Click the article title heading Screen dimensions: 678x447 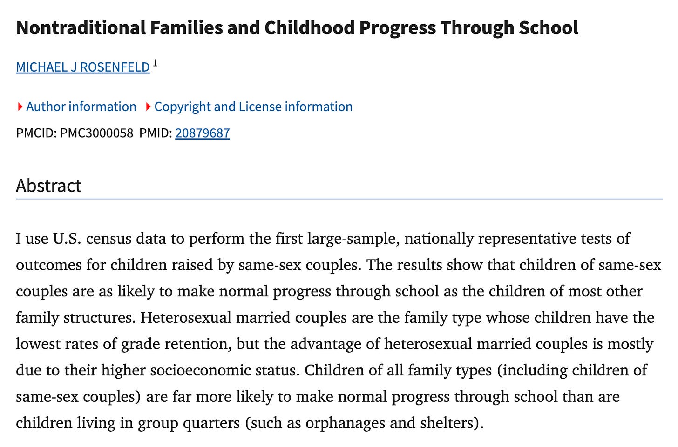(x=297, y=28)
